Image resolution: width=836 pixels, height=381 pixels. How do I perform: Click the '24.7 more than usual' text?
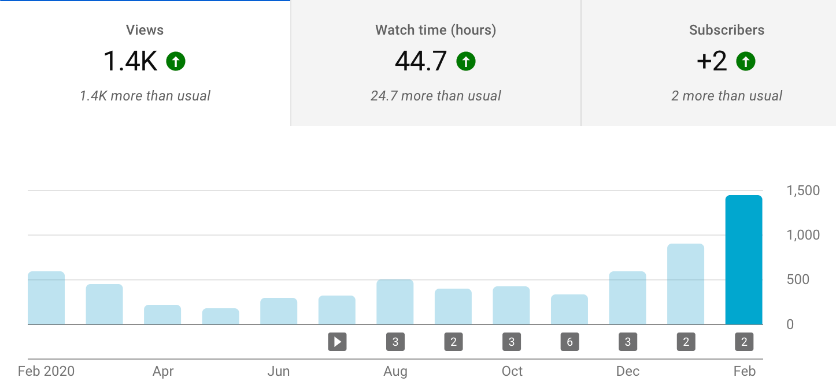(x=436, y=96)
